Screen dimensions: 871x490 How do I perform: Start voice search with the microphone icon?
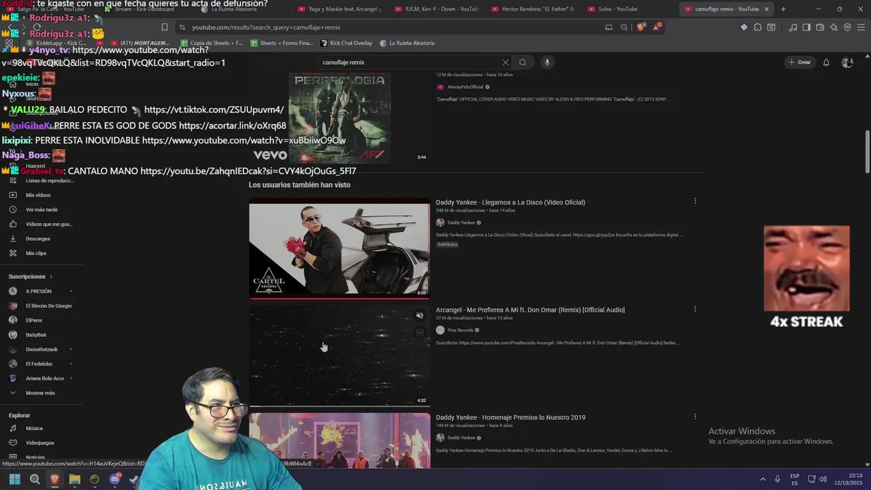546,62
